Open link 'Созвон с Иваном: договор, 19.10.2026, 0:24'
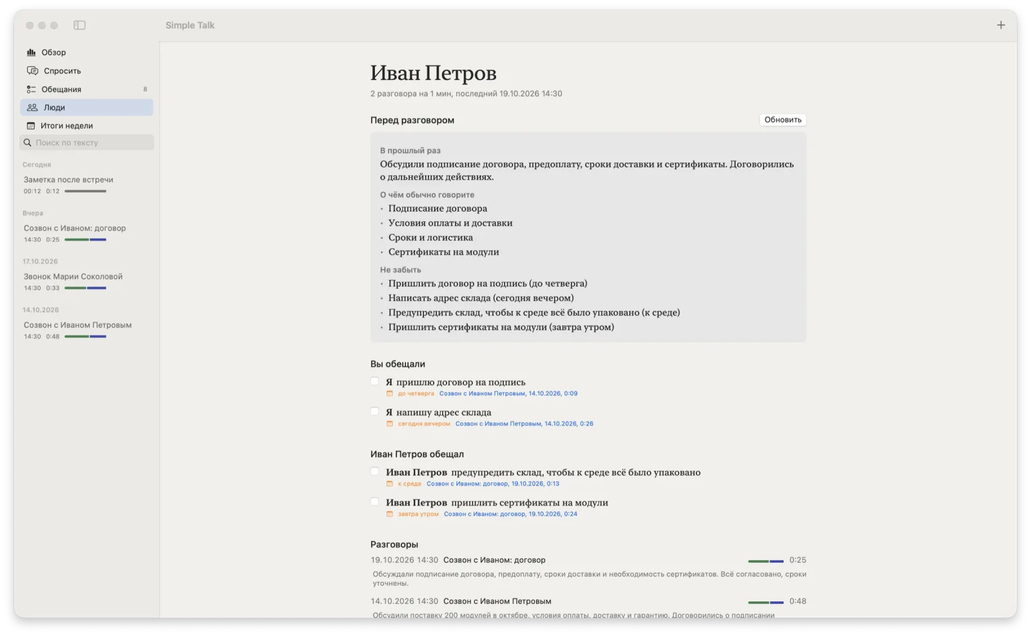 pyautogui.click(x=510, y=514)
